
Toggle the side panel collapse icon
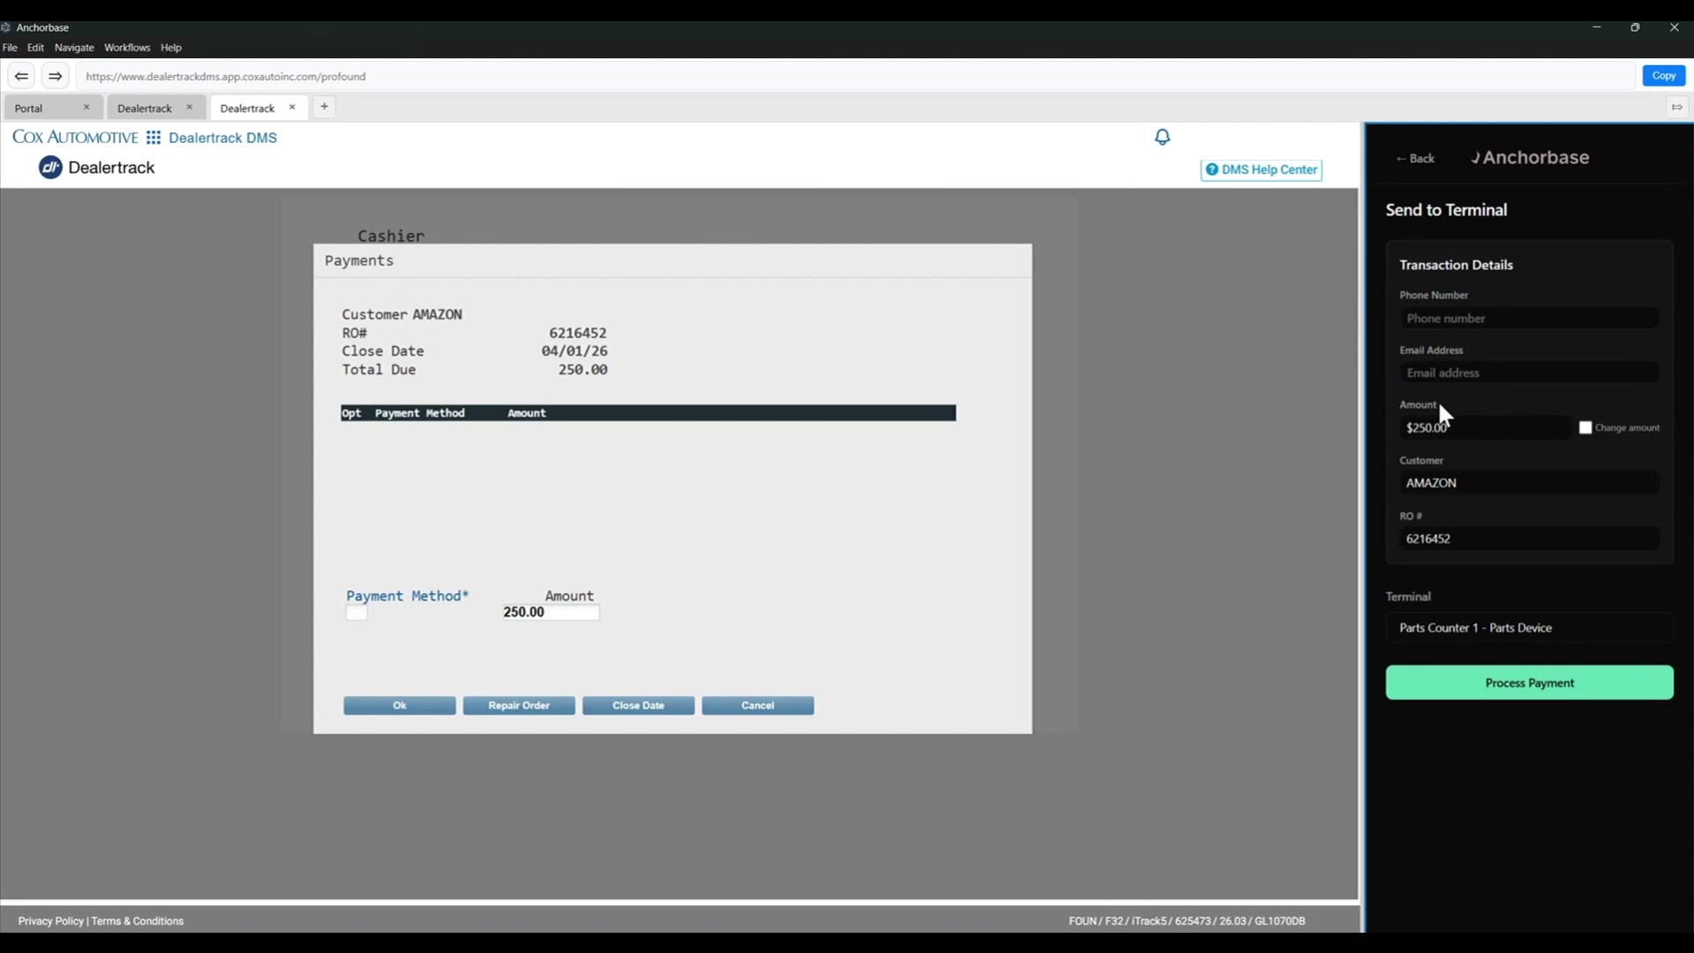click(1676, 108)
